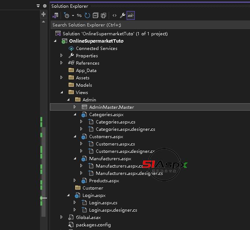250x230 pixels.
Task: Click the Products.aspx web page icon
Action: click(84, 180)
